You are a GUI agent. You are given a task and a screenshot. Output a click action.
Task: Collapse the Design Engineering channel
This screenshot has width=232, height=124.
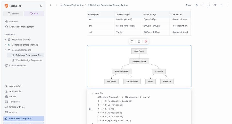pyautogui.click(x=5, y=50)
